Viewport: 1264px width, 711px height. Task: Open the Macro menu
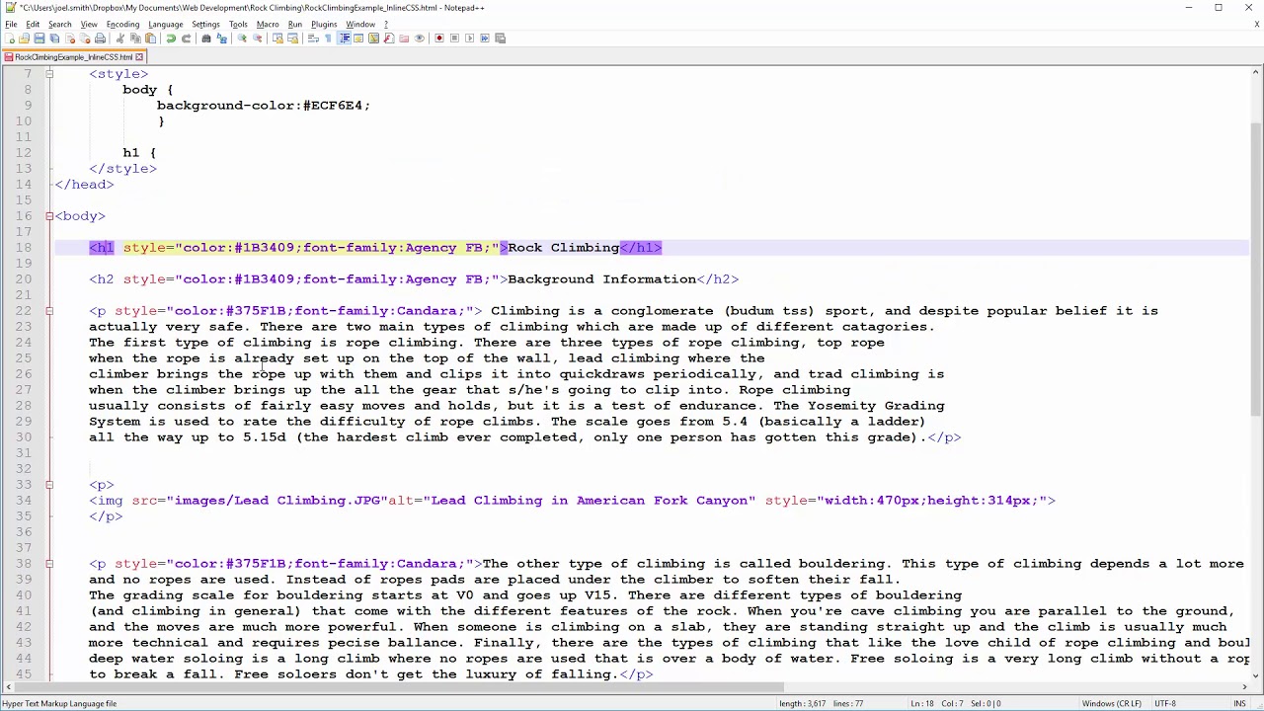coord(267,24)
